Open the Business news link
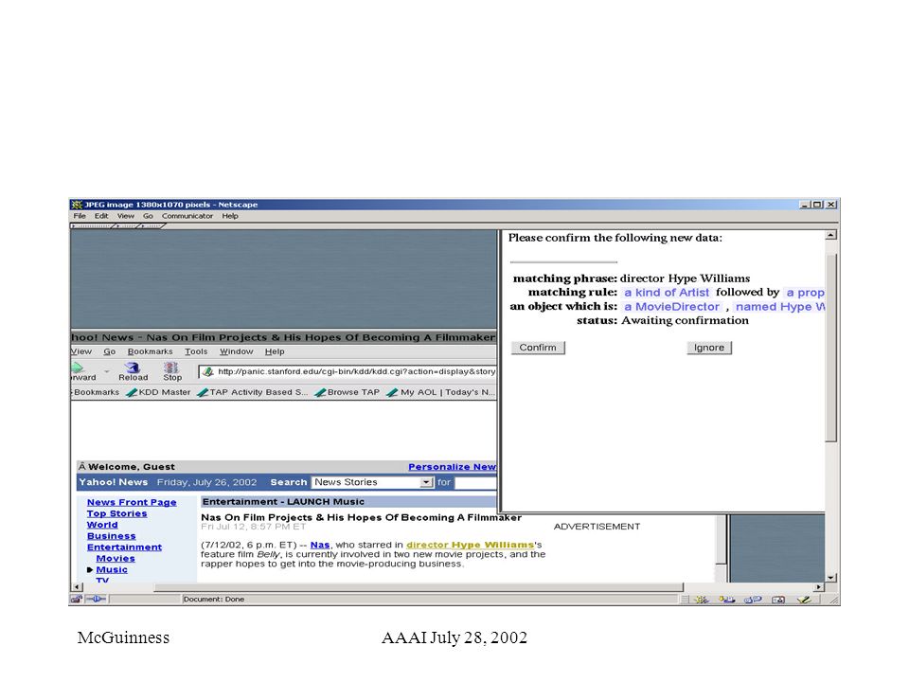The image size is (909, 682). point(112,536)
